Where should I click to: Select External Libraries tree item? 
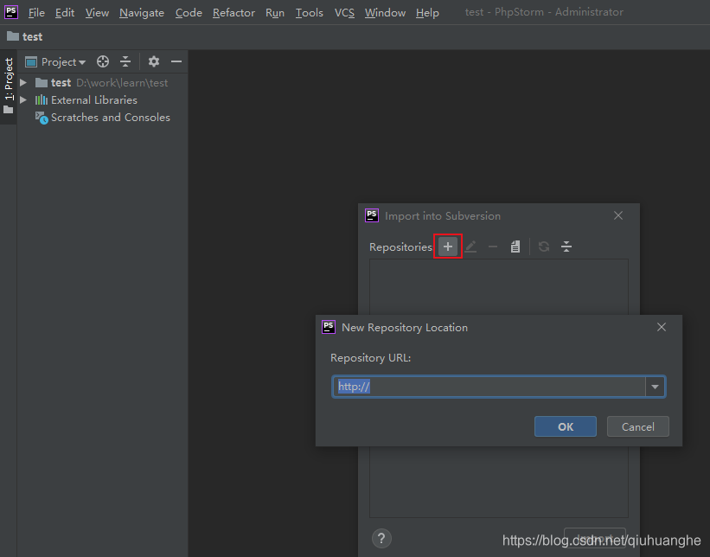[x=86, y=100]
